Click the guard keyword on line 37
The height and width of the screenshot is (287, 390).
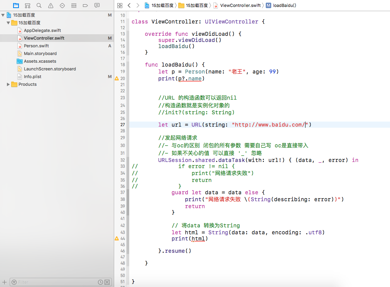[180, 192]
